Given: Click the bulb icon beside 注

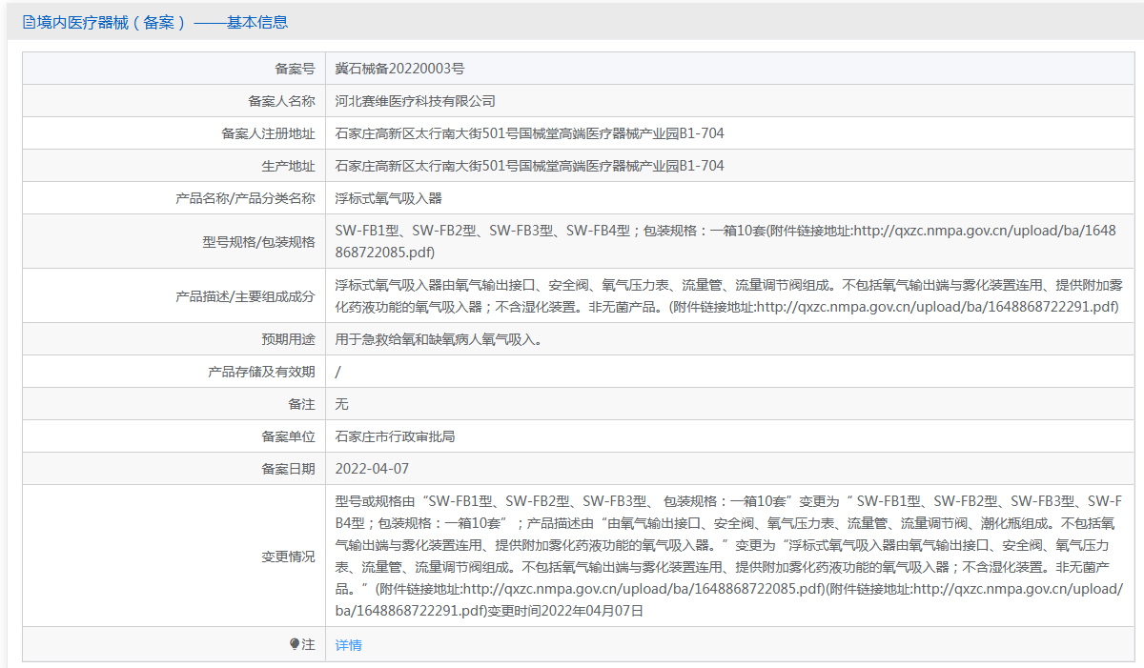Looking at the screenshot, I should point(295,644).
